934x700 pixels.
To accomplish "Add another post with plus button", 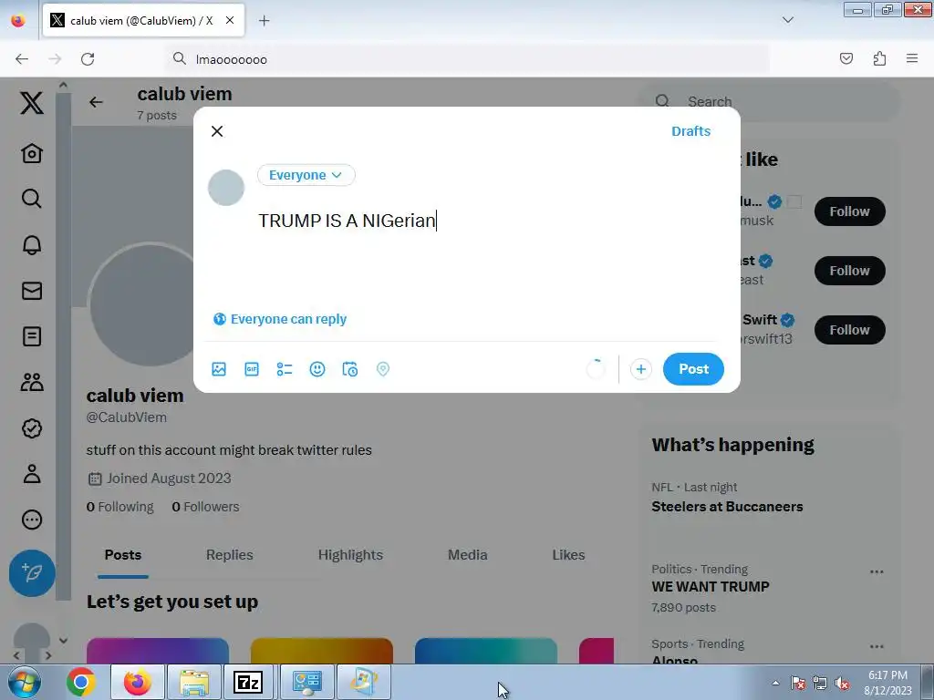I will click(x=641, y=369).
